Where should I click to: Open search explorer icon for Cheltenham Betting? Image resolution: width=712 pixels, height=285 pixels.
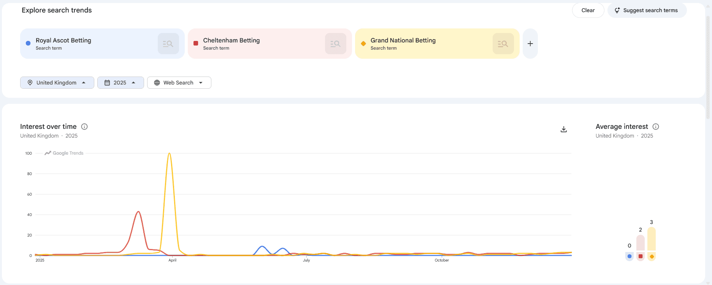[335, 44]
